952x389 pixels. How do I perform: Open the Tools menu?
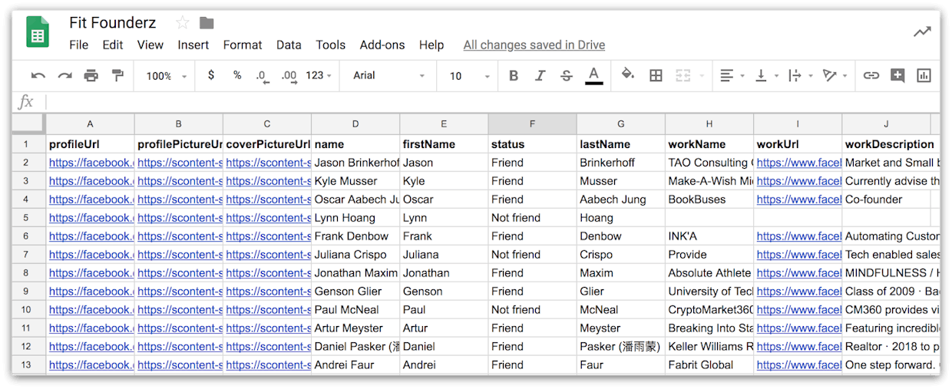[331, 45]
